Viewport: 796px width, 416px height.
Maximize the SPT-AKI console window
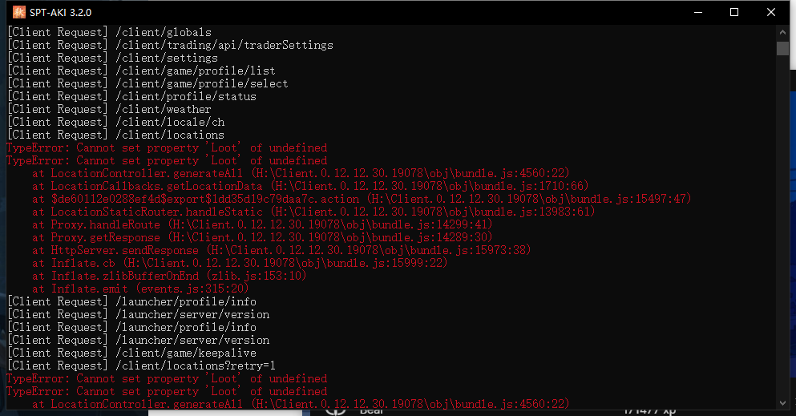(734, 12)
